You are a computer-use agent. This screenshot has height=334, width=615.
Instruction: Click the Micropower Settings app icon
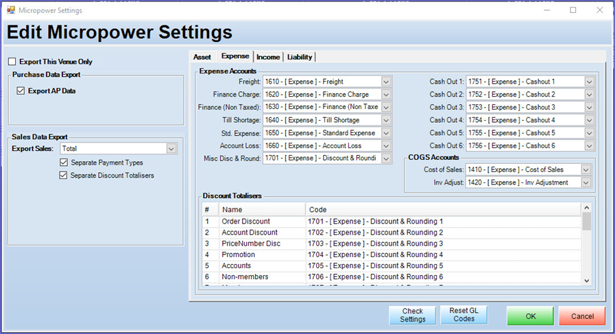(x=10, y=10)
